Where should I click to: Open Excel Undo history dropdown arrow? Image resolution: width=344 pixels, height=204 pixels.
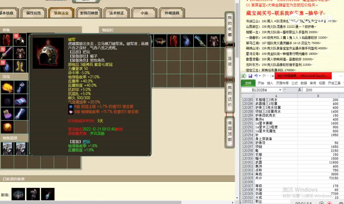(259, 76)
